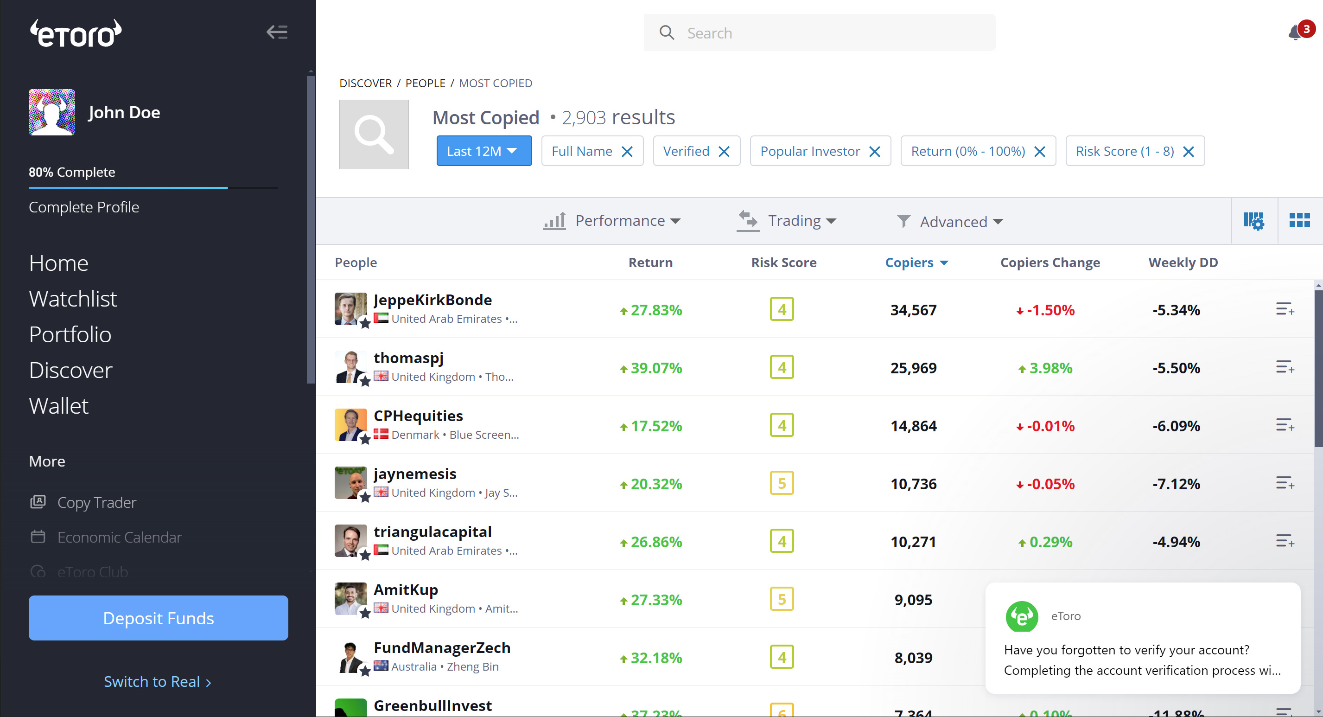Viewport: 1323px width, 717px height.
Task: Click the profile completion progress bar
Action: point(153,188)
